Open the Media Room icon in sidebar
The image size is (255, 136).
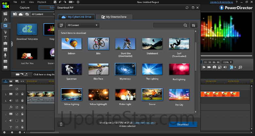[x=5, y=14]
